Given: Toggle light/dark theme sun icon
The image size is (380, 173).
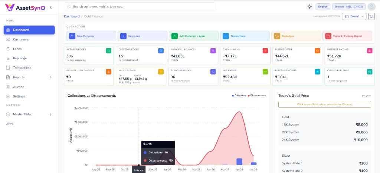Looking at the screenshot, I should (309, 7).
